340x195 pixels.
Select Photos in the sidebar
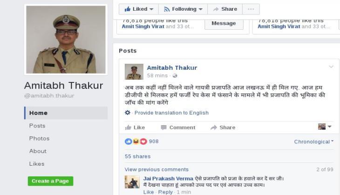point(40,138)
